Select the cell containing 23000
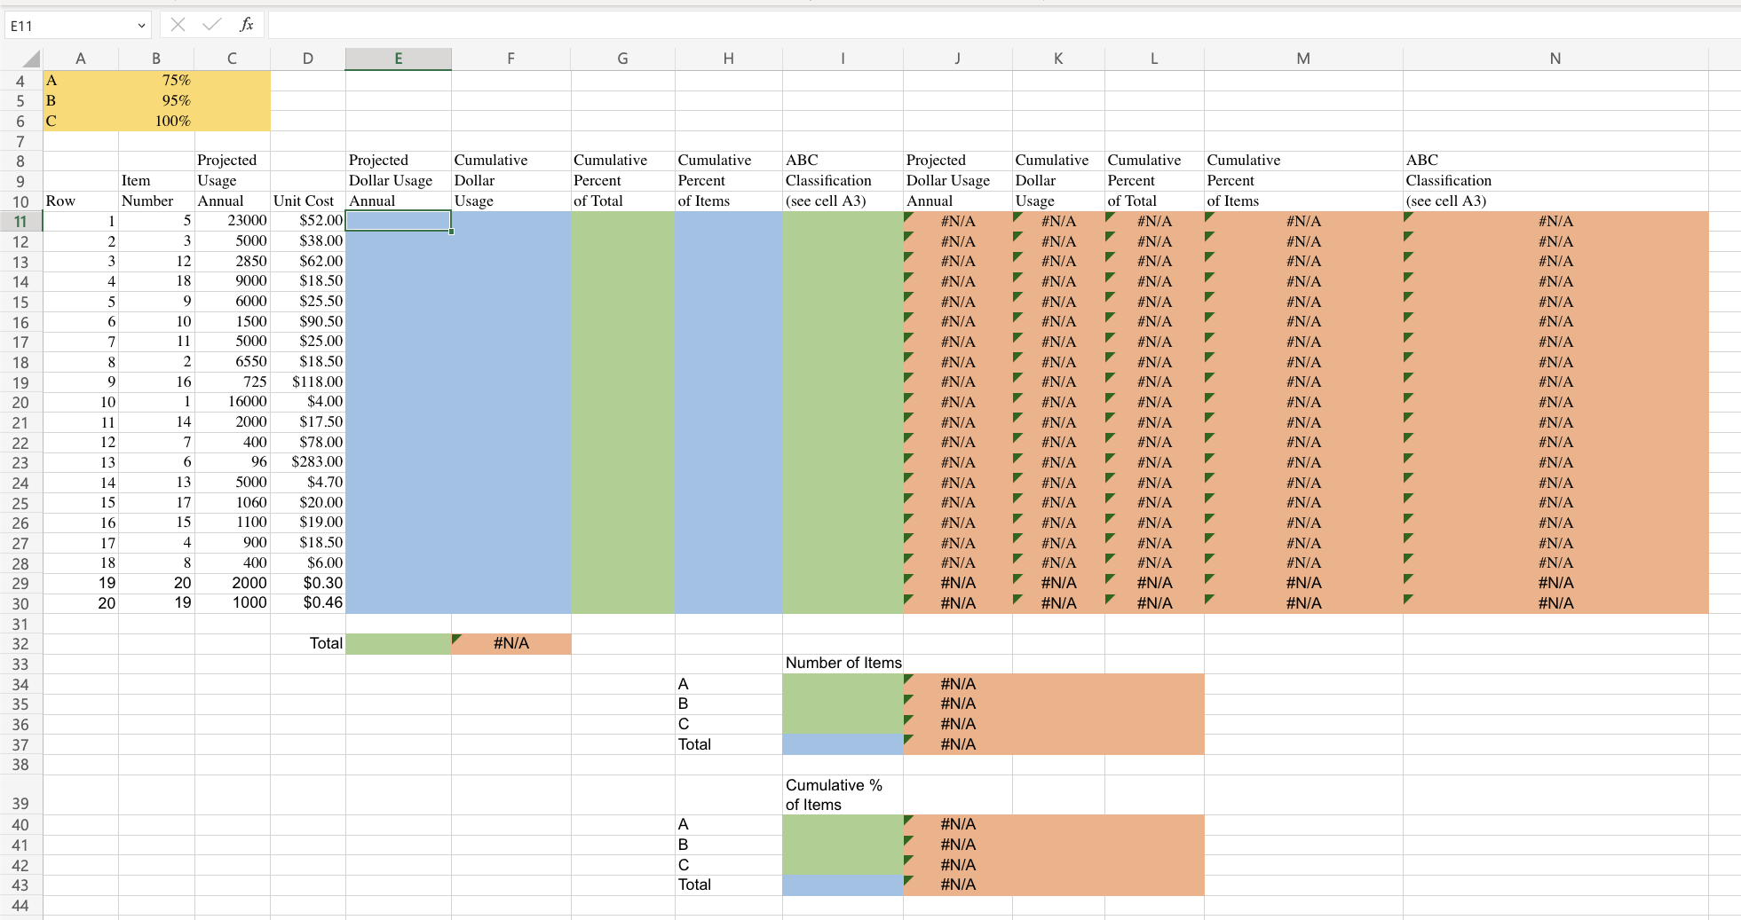 click(232, 220)
